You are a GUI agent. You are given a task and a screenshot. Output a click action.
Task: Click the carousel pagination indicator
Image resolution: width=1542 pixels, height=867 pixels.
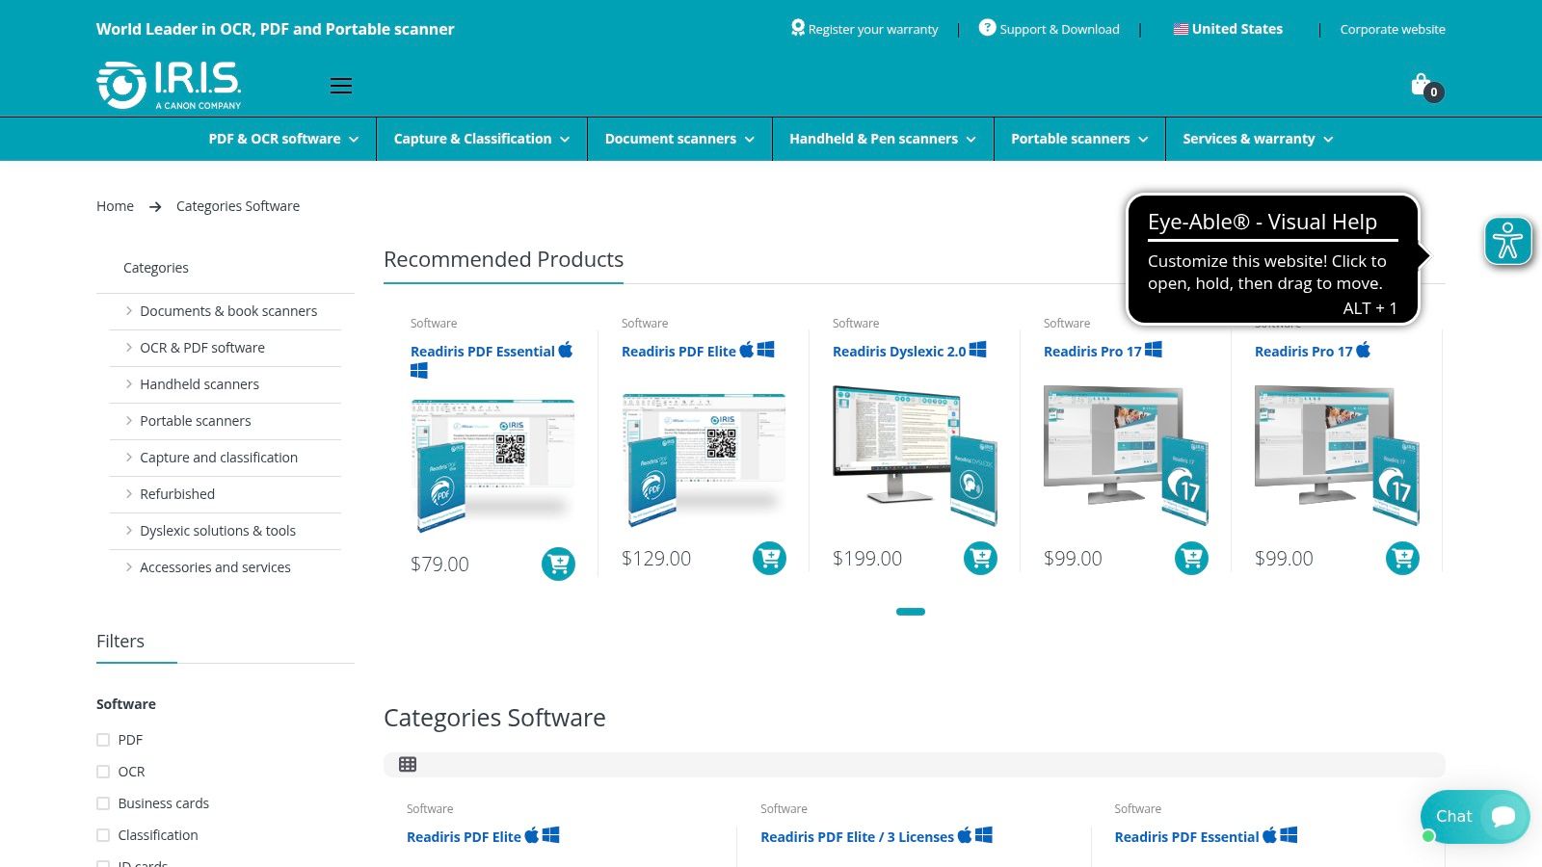coord(910,612)
